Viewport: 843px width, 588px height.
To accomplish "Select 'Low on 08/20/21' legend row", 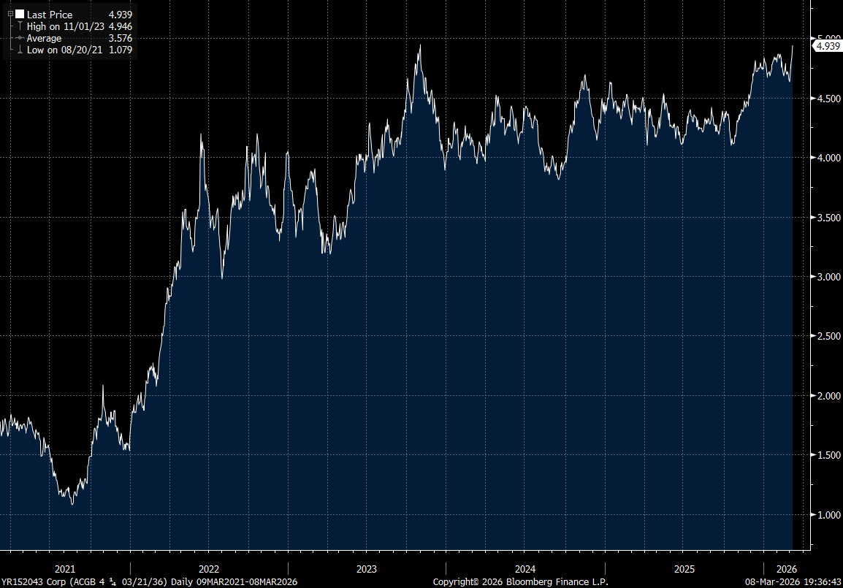I will (x=64, y=50).
